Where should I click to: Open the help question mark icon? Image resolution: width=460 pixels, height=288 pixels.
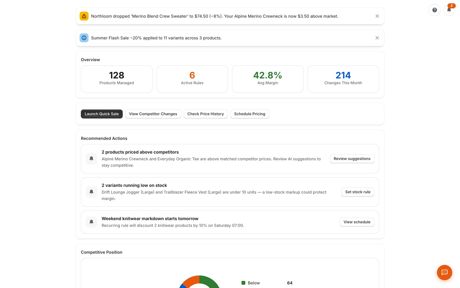[x=434, y=10]
